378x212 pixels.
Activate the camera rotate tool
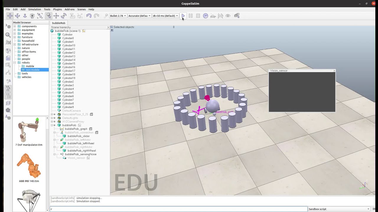(17, 16)
